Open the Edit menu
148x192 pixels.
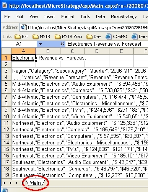(20, 17)
